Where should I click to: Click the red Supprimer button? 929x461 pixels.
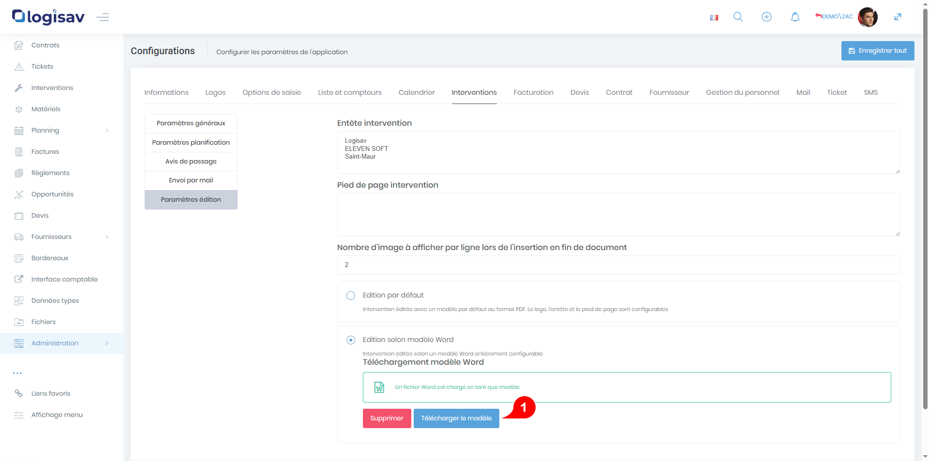(x=387, y=418)
